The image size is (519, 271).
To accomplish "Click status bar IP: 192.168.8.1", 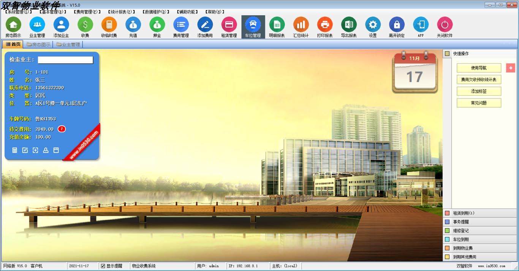I will click(x=243, y=266).
